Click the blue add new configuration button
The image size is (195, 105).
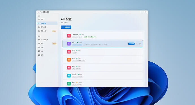click(66, 27)
